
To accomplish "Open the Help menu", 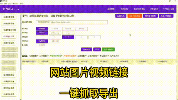I will [x=21, y=4].
